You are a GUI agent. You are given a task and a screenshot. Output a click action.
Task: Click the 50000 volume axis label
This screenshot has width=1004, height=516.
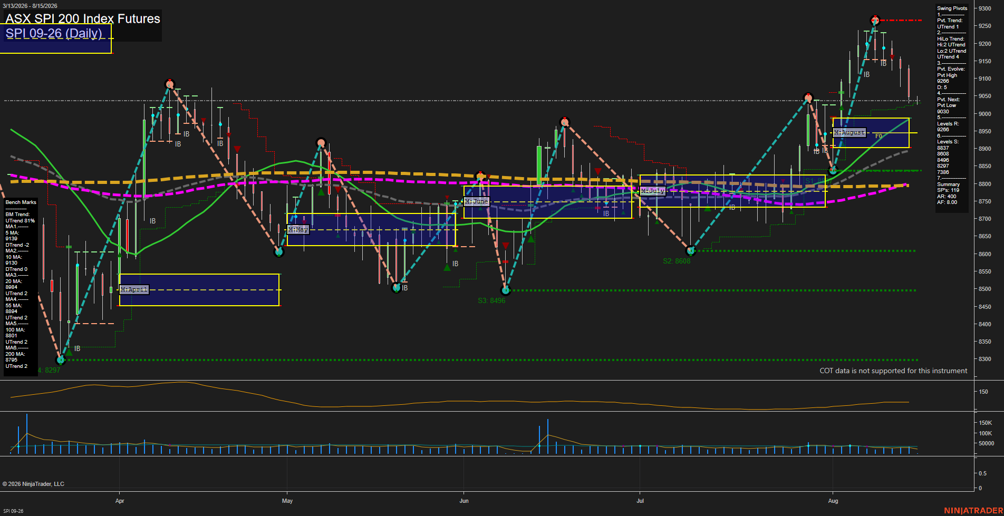[986, 444]
